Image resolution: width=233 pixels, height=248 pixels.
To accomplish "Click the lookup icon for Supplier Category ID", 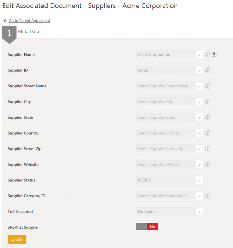I will pyautogui.click(x=207, y=196).
